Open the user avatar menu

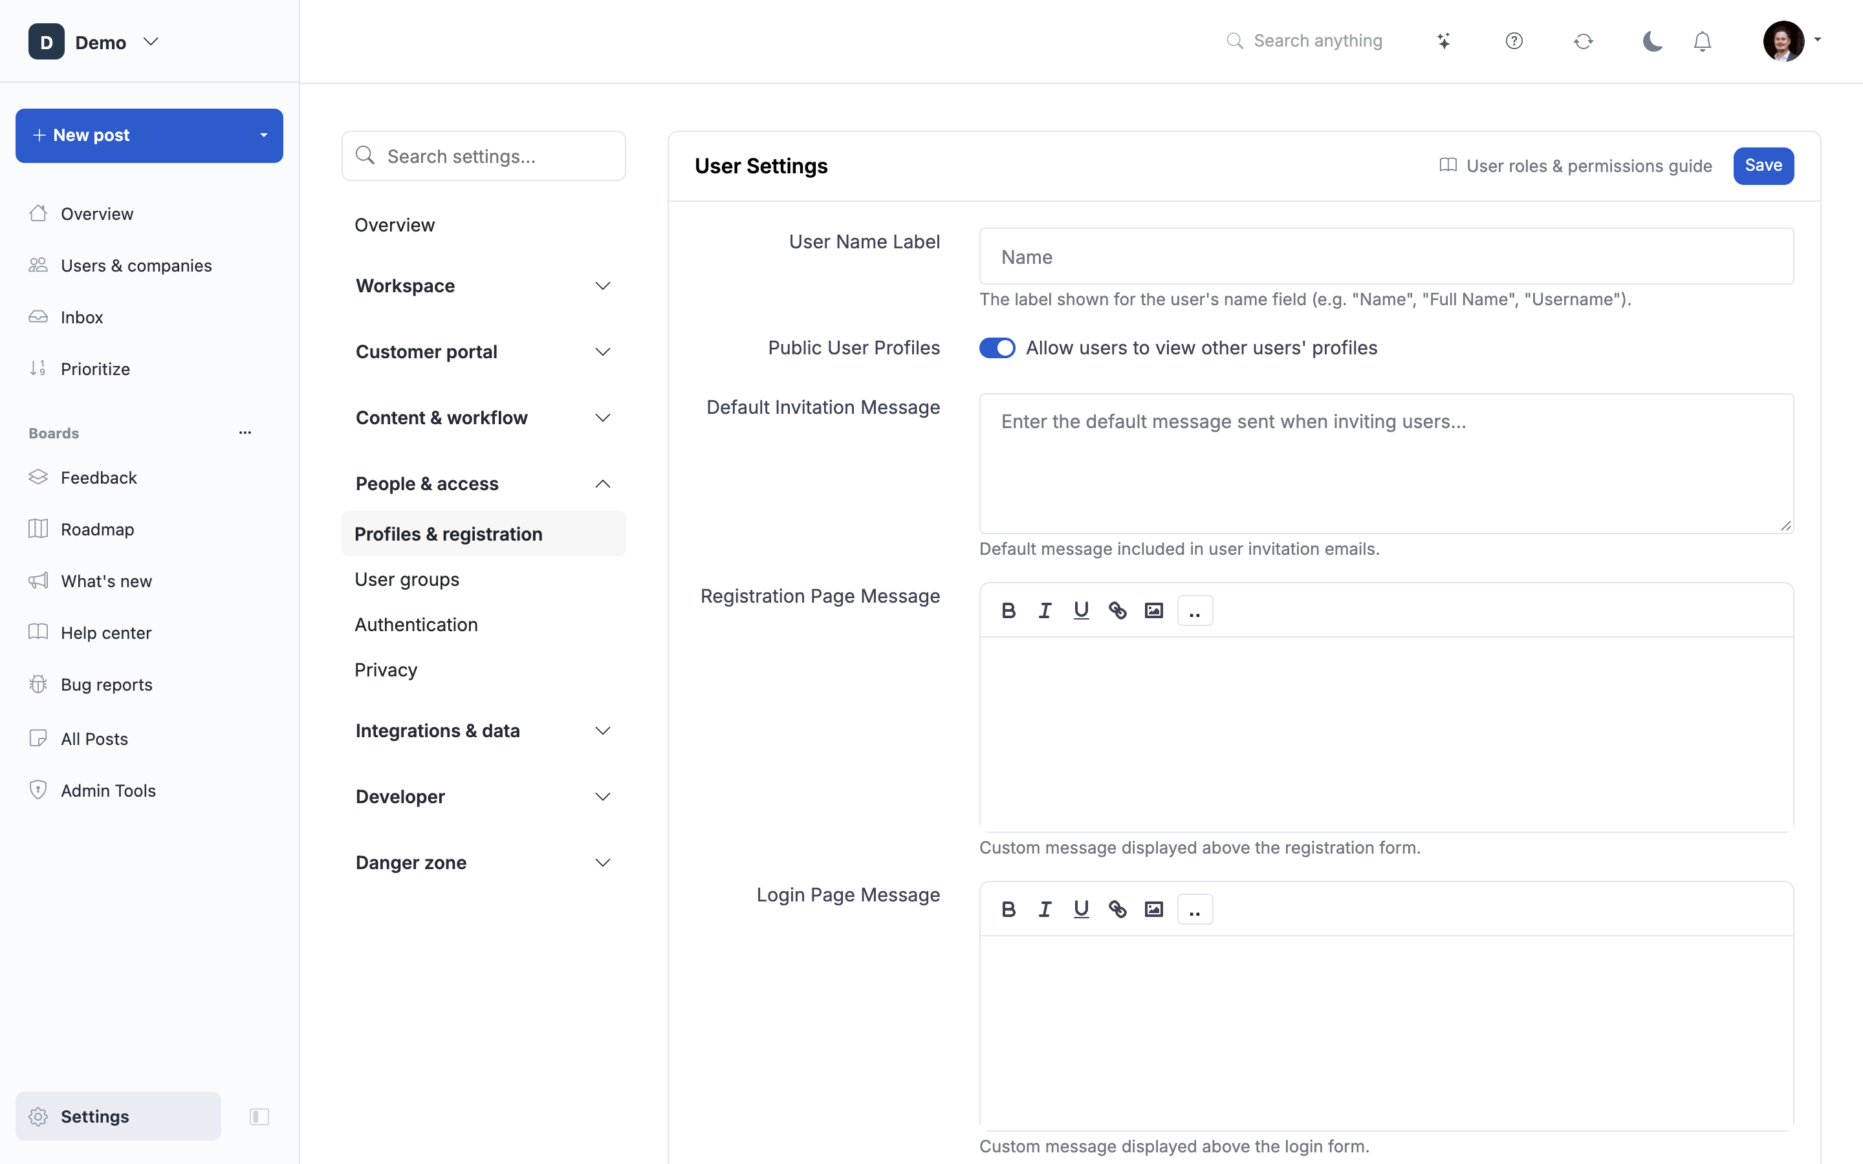1791,41
